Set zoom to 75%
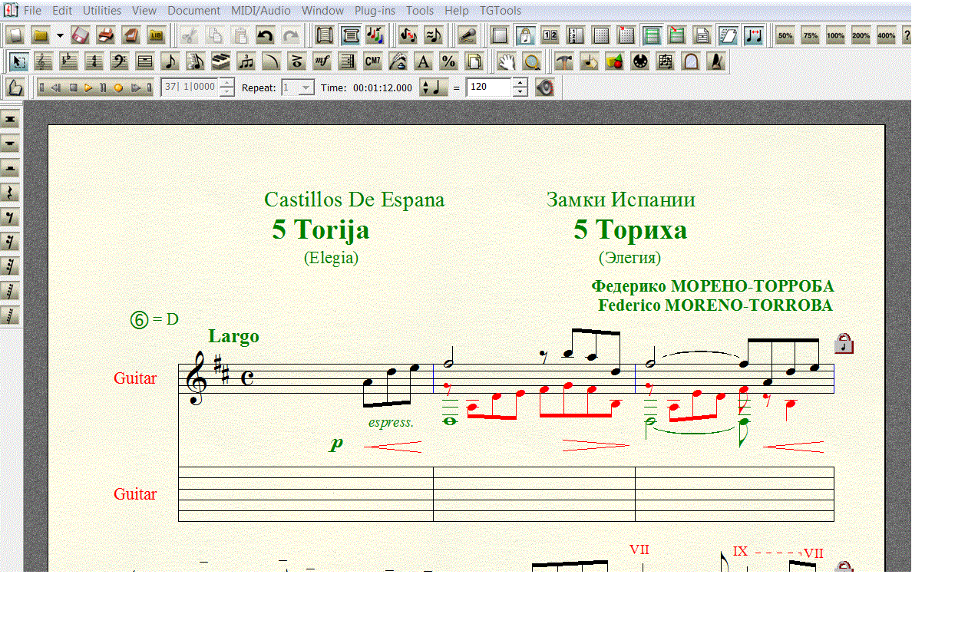This screenshot has height=627, width=978. (810, 35)
